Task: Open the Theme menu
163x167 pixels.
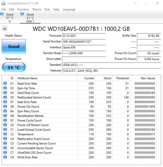Action: point(37,9)
